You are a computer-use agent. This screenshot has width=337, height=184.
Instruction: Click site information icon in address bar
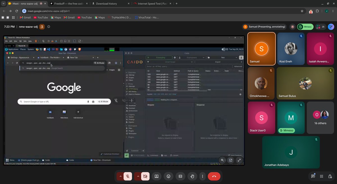click(24, 11)
